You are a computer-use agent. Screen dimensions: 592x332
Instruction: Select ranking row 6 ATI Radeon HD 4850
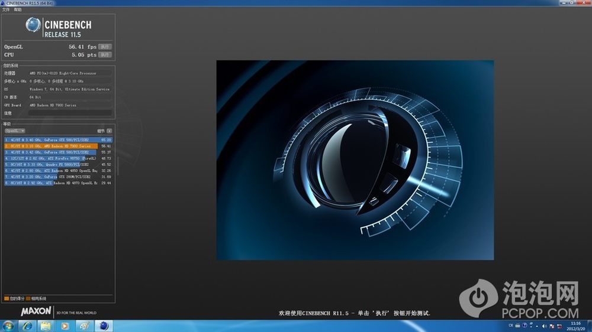click(58, 171)
